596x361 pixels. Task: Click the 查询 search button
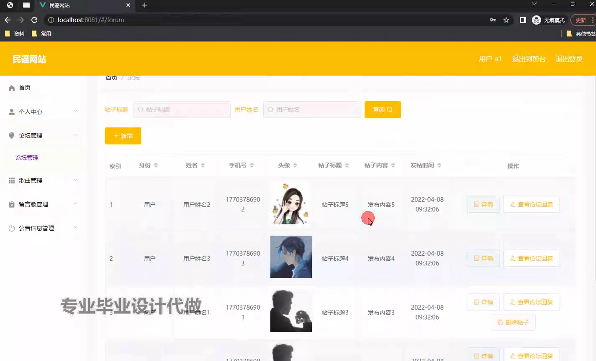383,109
